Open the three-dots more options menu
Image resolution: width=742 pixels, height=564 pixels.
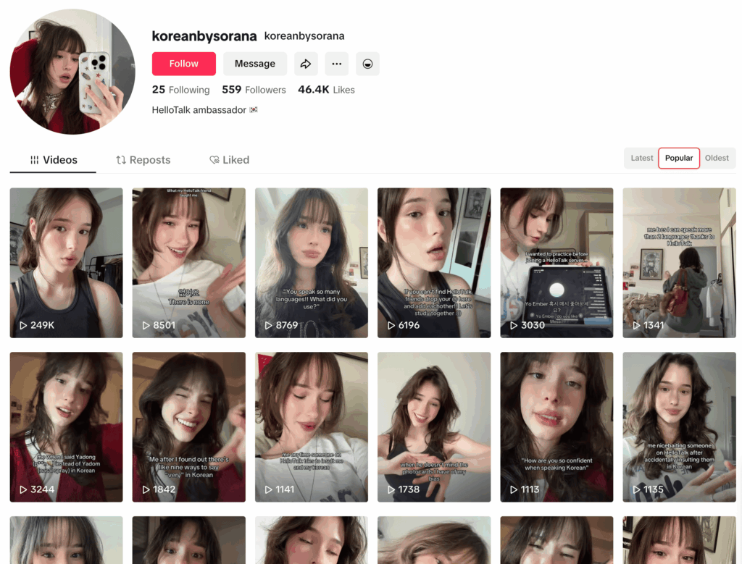(x=336, y=64)
